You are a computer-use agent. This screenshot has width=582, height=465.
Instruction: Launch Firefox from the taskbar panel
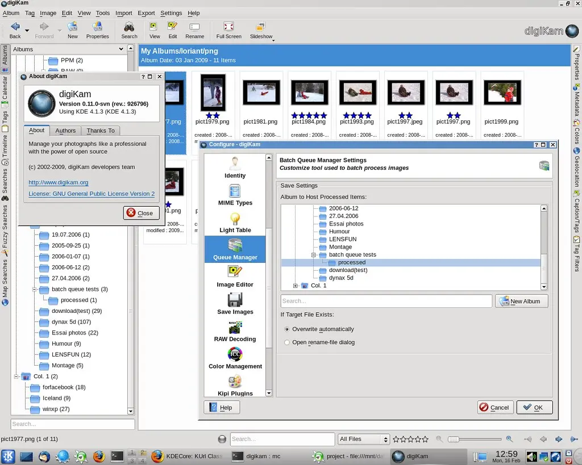tap(99, 456)
